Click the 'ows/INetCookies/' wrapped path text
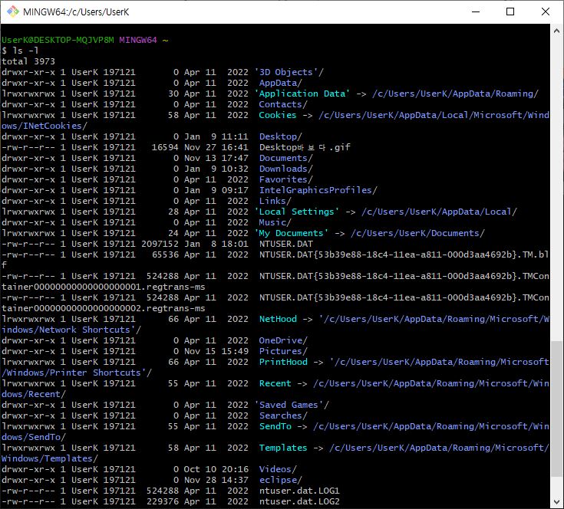564x509 pixels. tap(45, 126)
